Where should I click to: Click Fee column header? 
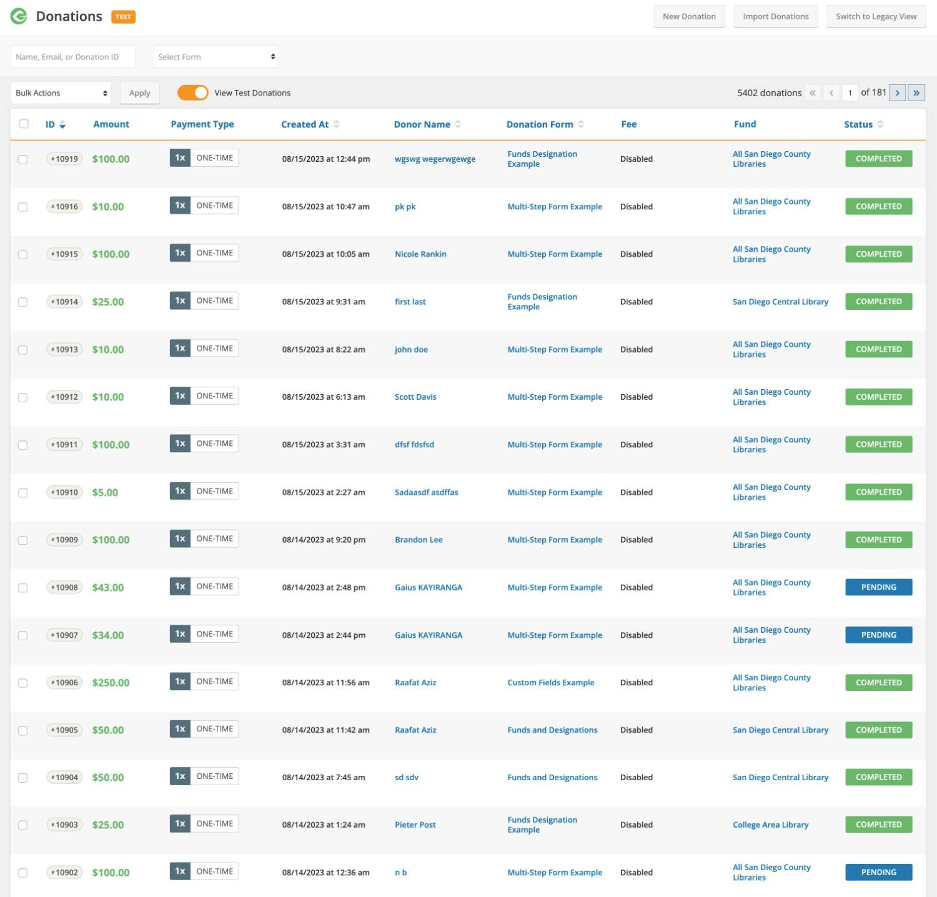click(x=628, y=124)
